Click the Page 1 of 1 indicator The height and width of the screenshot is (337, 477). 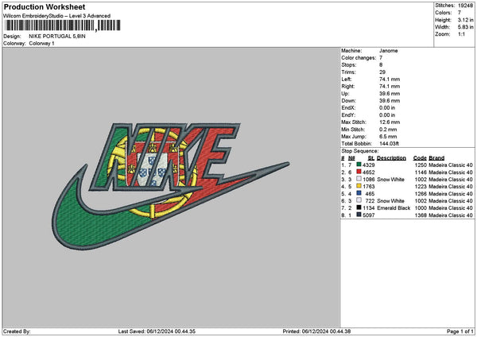coord(460,331)
